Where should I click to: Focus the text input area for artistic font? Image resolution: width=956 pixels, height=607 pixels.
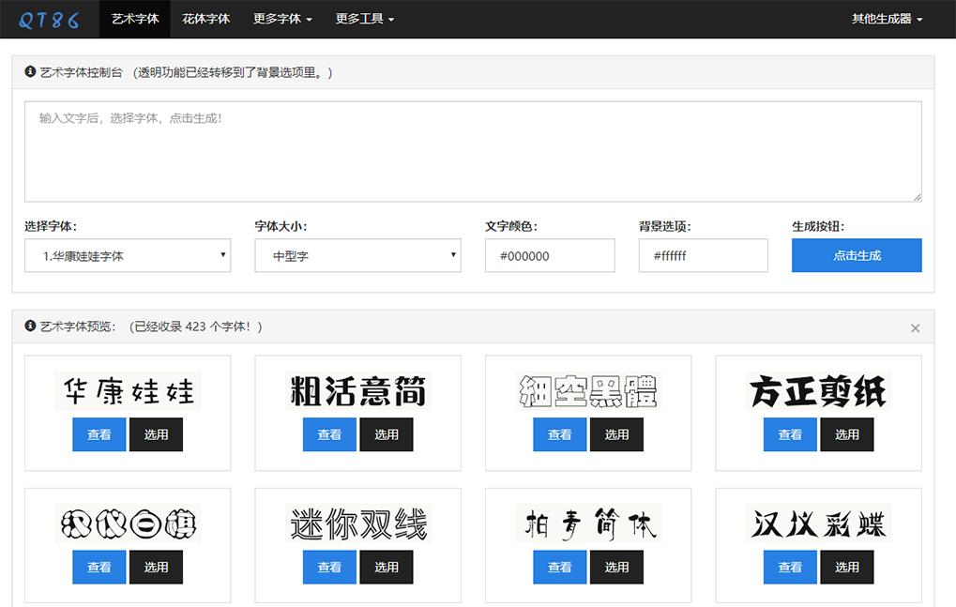pyautogui.click(x=473, y=152)
